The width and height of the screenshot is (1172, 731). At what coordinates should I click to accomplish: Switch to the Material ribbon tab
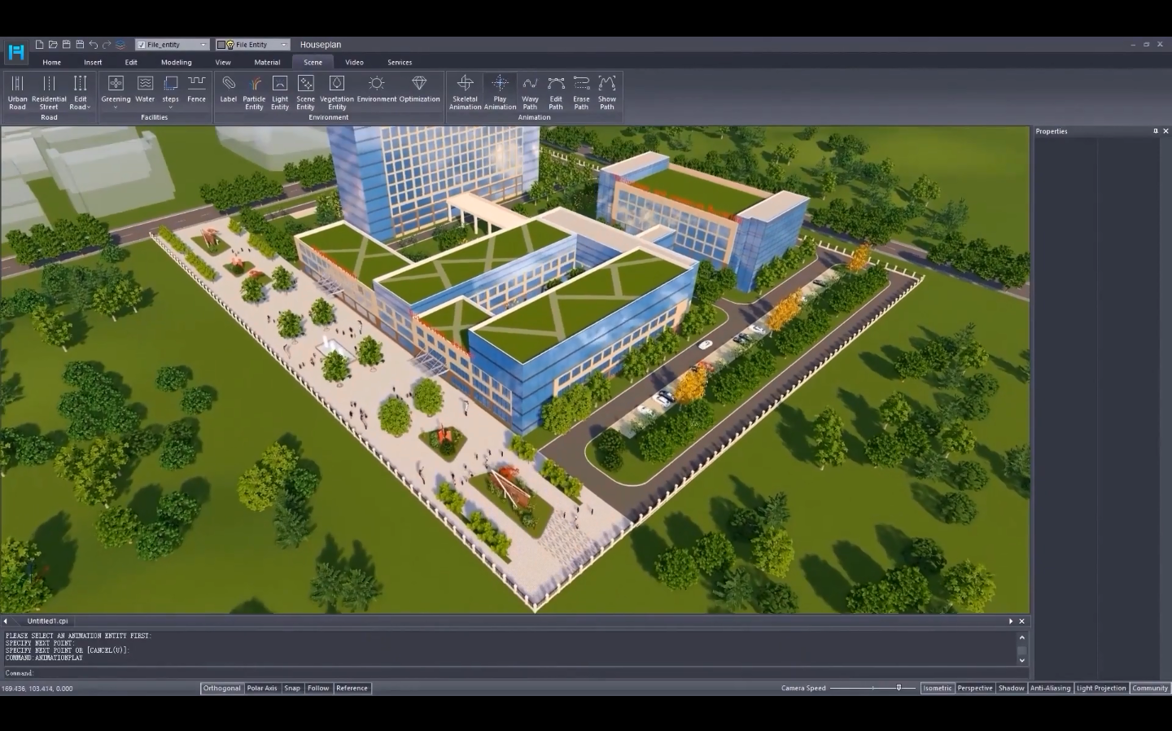click(266, 62)
